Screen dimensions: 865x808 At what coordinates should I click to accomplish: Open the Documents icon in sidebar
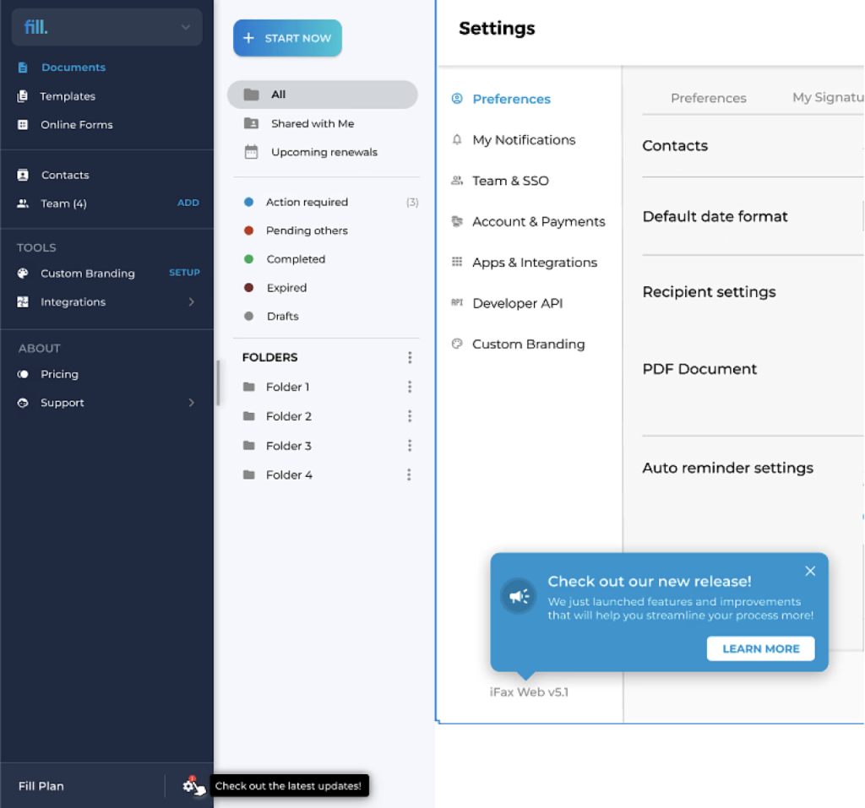point(23,68)
